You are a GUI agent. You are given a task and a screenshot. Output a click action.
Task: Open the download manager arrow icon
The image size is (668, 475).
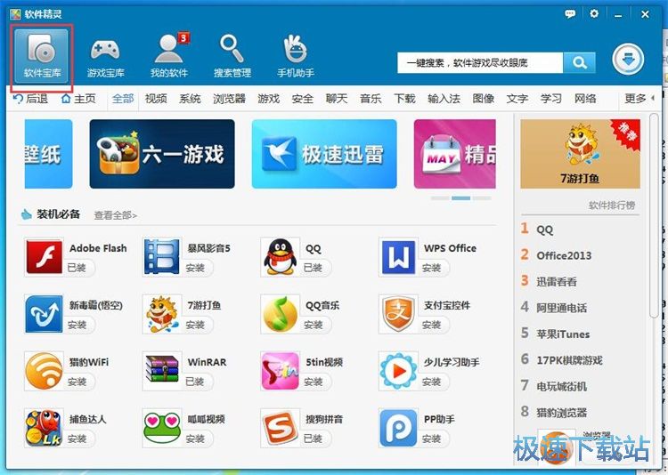[x=628, y=60]
